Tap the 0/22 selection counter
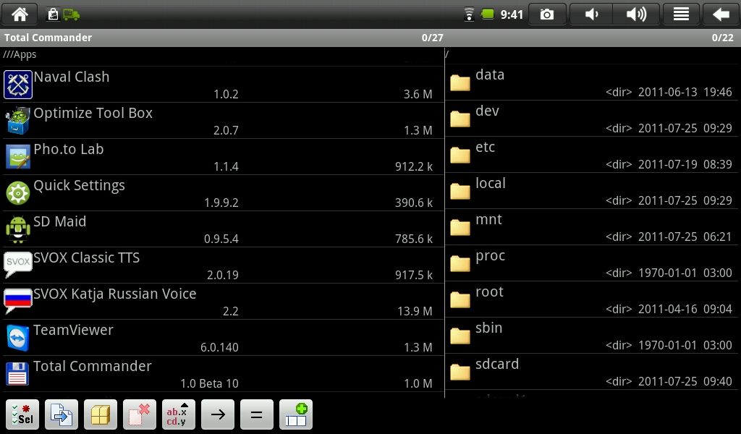Viewport: 741px width, 434px height. click(x=723, y=38)
